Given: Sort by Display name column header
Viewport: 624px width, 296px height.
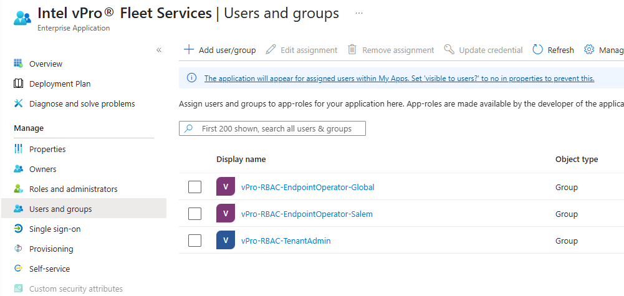Looking at the screenshot, I should (x=241, y=159).
